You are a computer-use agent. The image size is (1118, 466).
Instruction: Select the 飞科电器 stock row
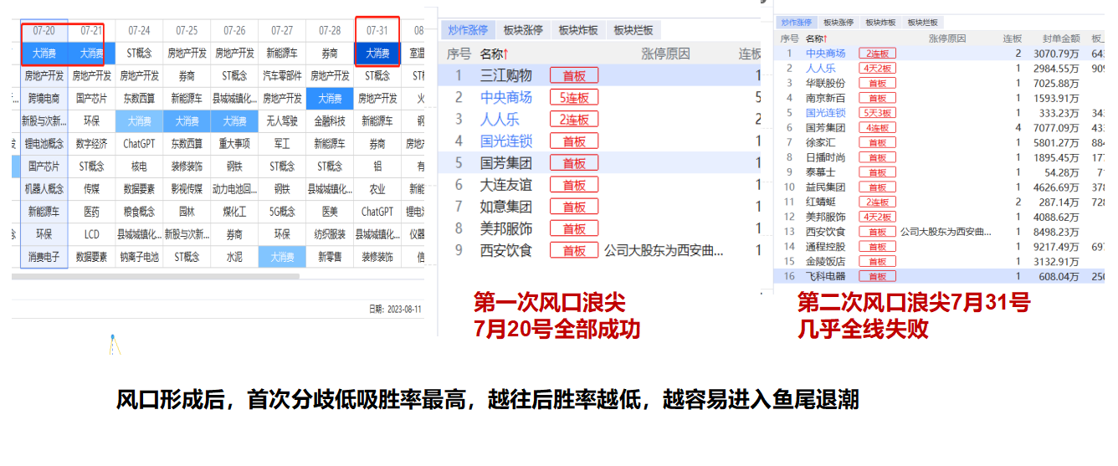941,276
